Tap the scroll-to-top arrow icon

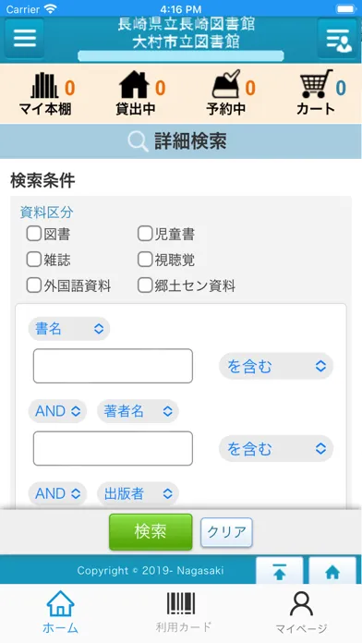tap(280, 571)
